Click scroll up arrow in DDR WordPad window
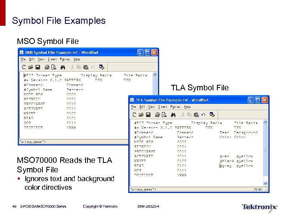285x214 pixels. (155, 75)
